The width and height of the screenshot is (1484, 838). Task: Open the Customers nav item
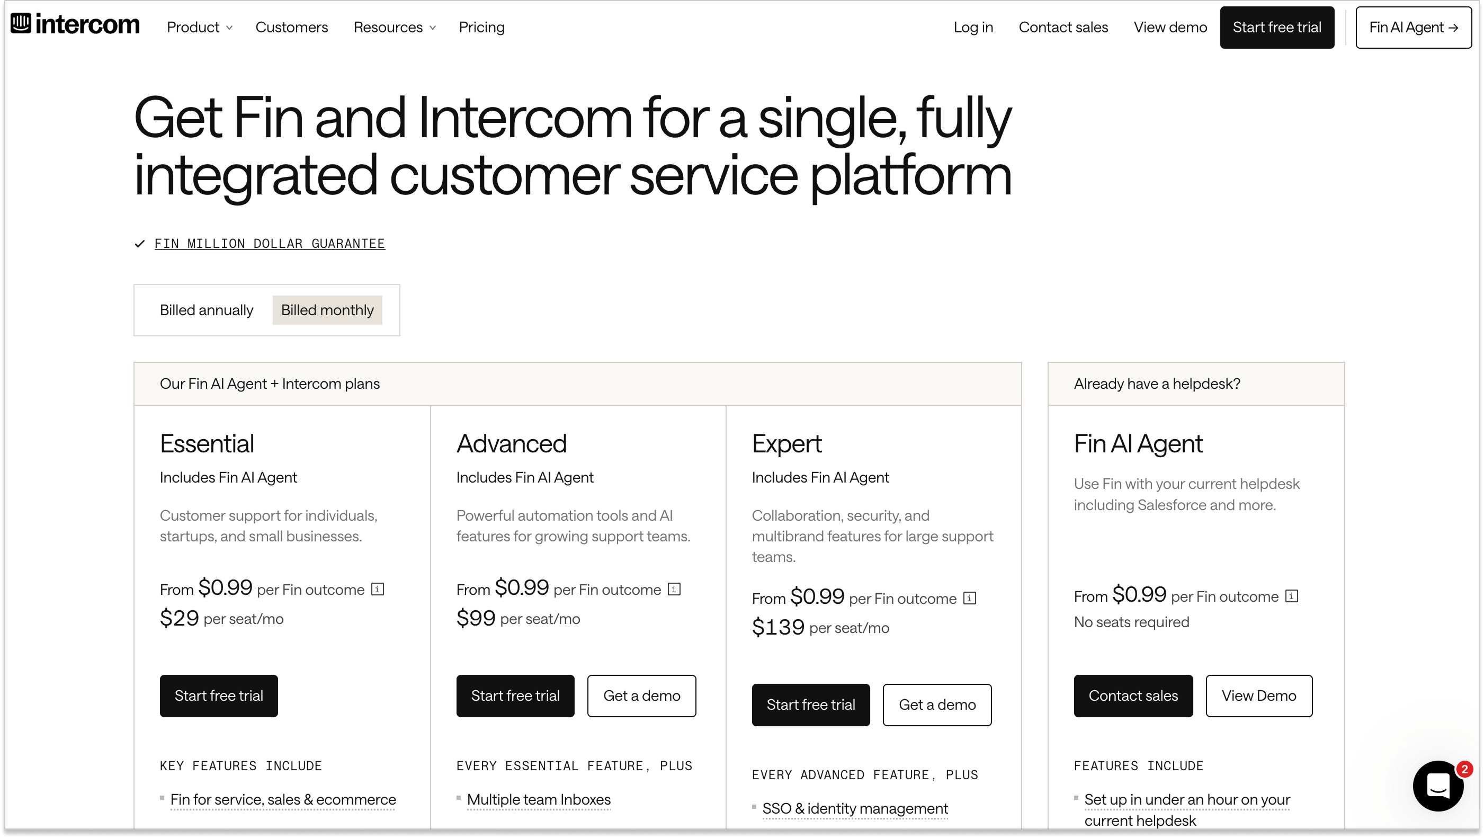coord(291,27)
